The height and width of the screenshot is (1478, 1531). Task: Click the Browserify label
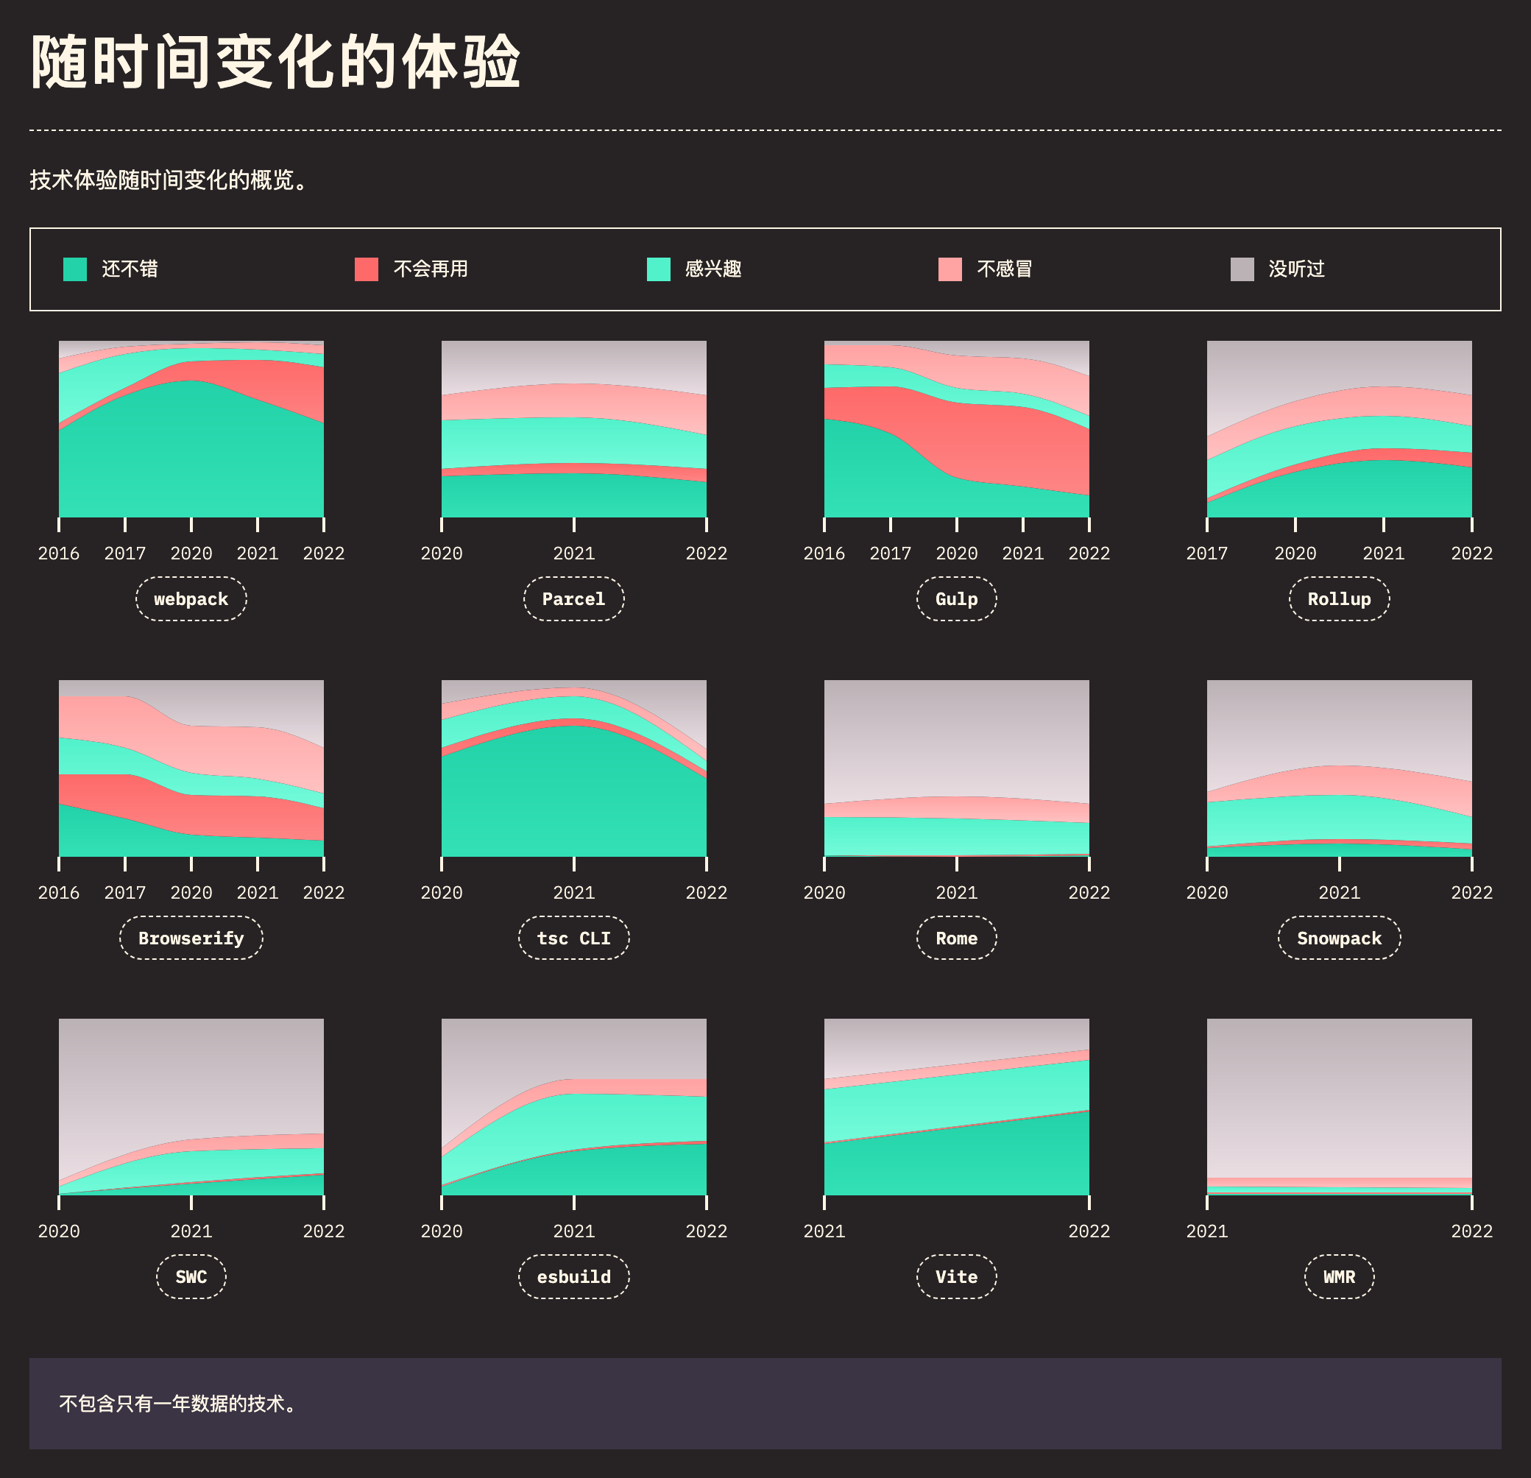pos(191,938)
